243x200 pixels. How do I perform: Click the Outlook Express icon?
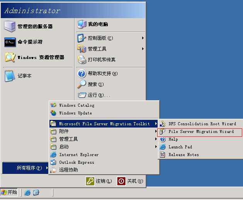click(53, 162)
